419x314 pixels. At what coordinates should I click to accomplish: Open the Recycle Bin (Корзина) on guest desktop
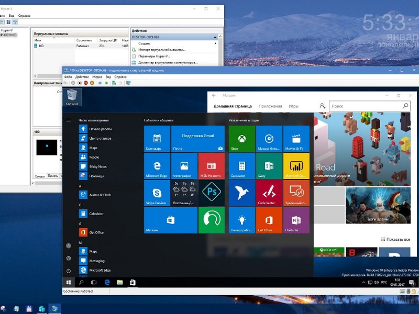(72, 97)
